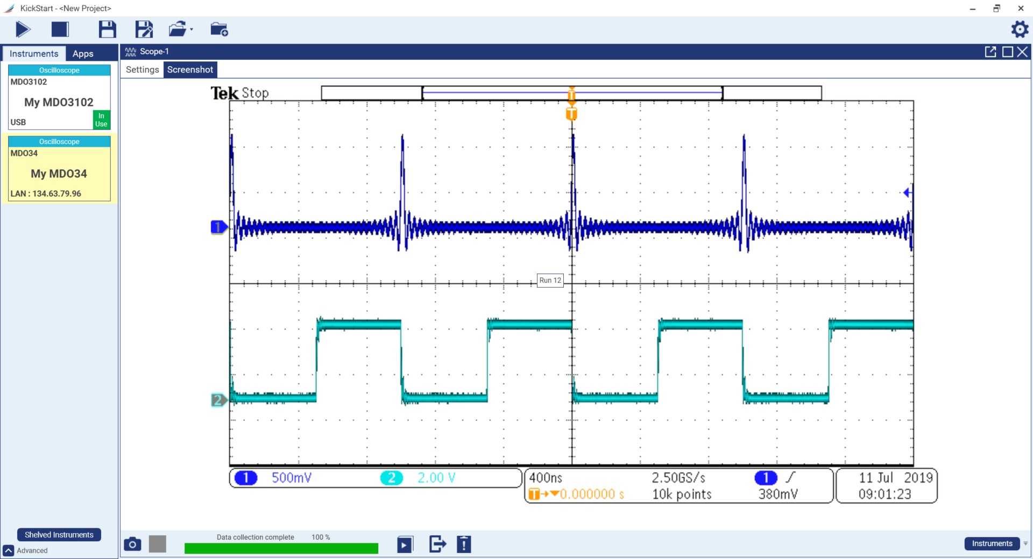Click the Save As icon with pencil

(144, 29)
